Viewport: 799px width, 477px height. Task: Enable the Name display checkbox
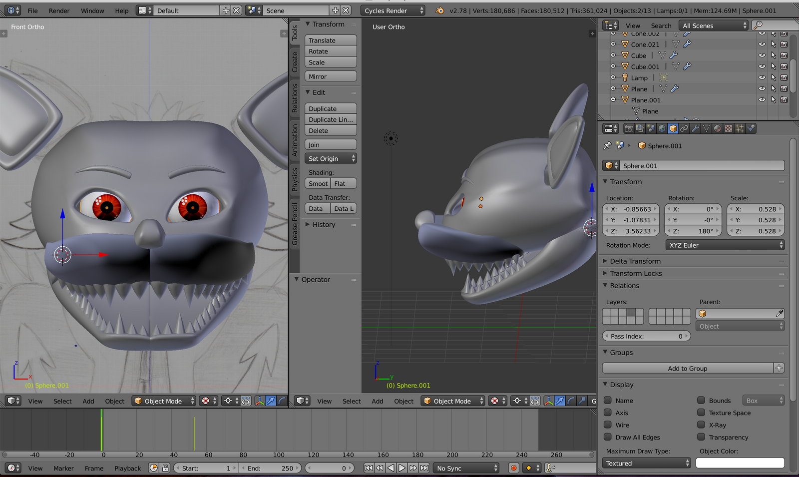tap(608, 400)
